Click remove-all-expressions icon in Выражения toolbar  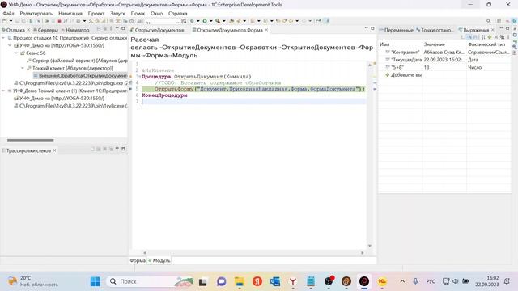(503, 37)
